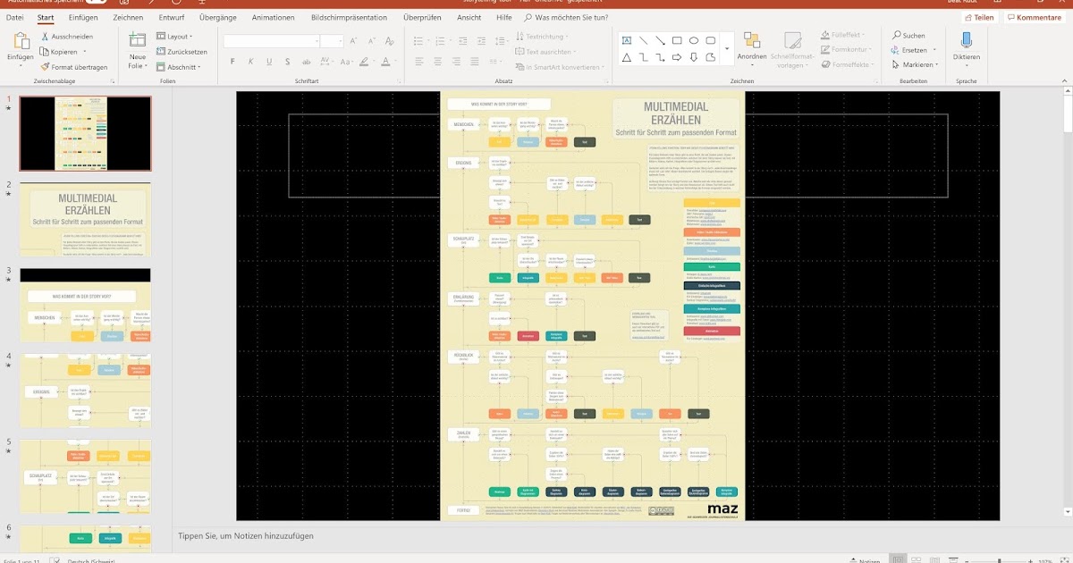Toggle bold formatting F
Viewport: 1073px width, 563px height.
tap(232, 62)
